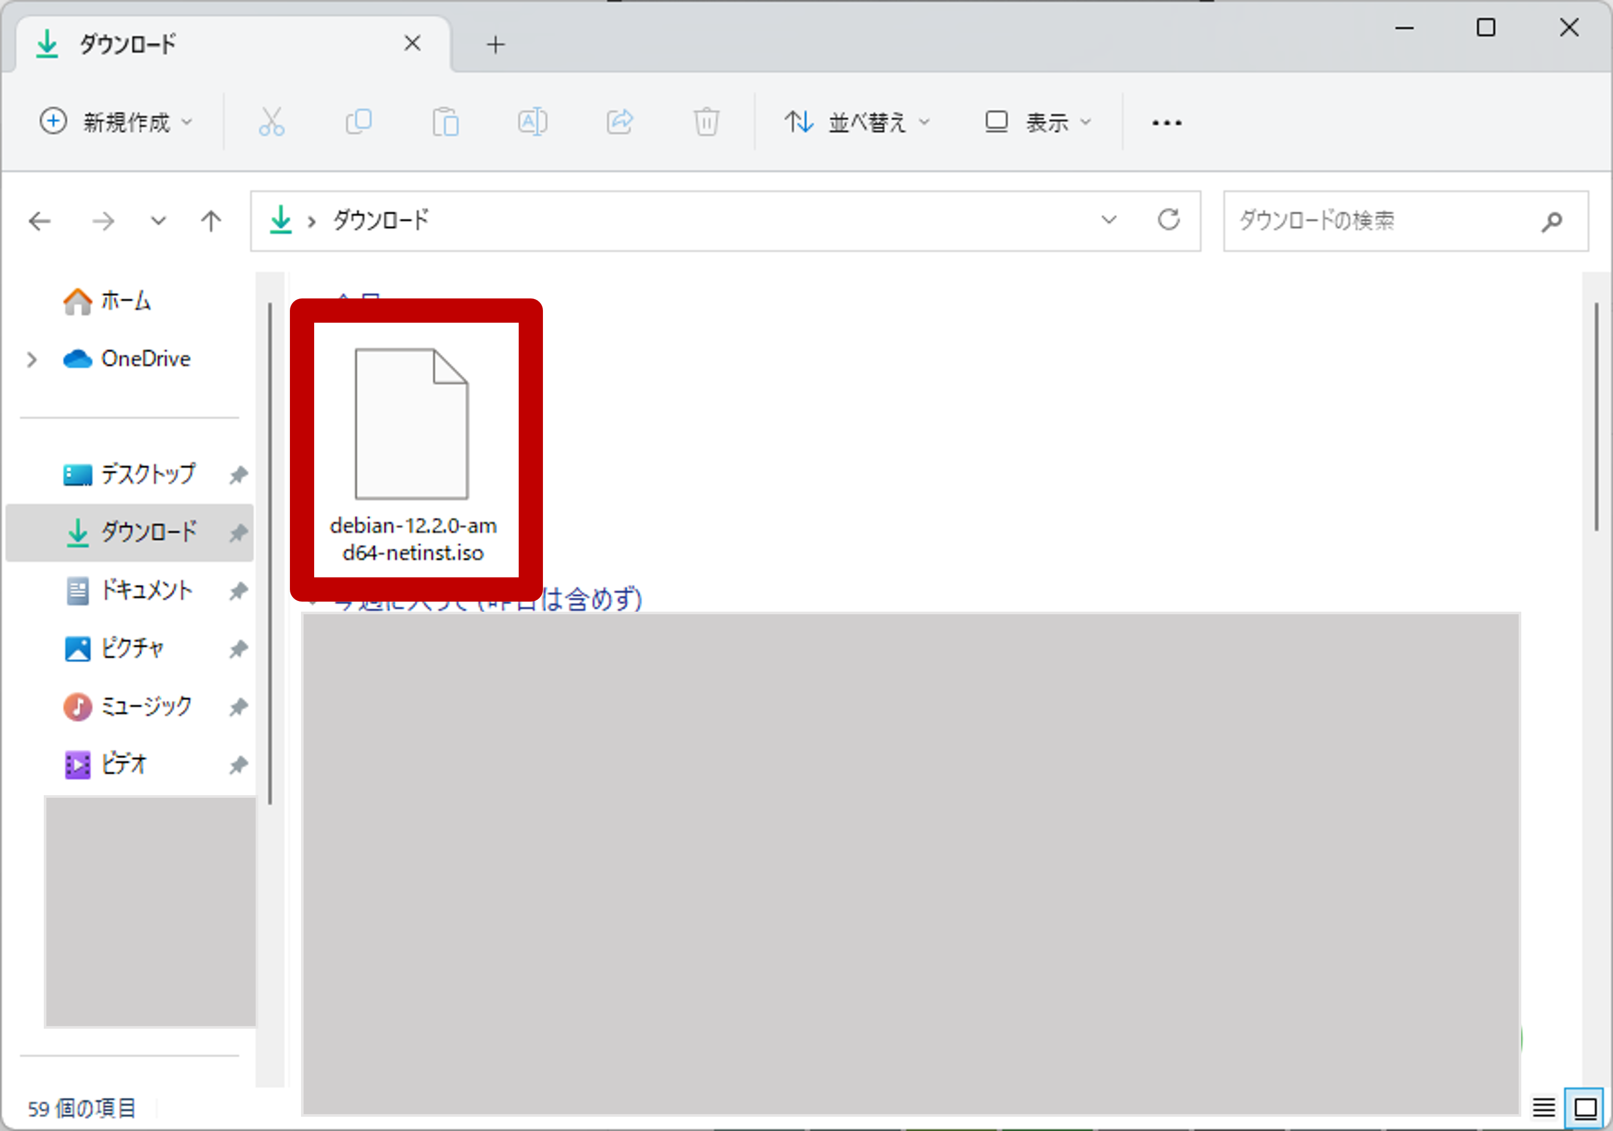Copy the selected file
The width and height of the screenshot is (1613, 1131).
click(358, 122)
